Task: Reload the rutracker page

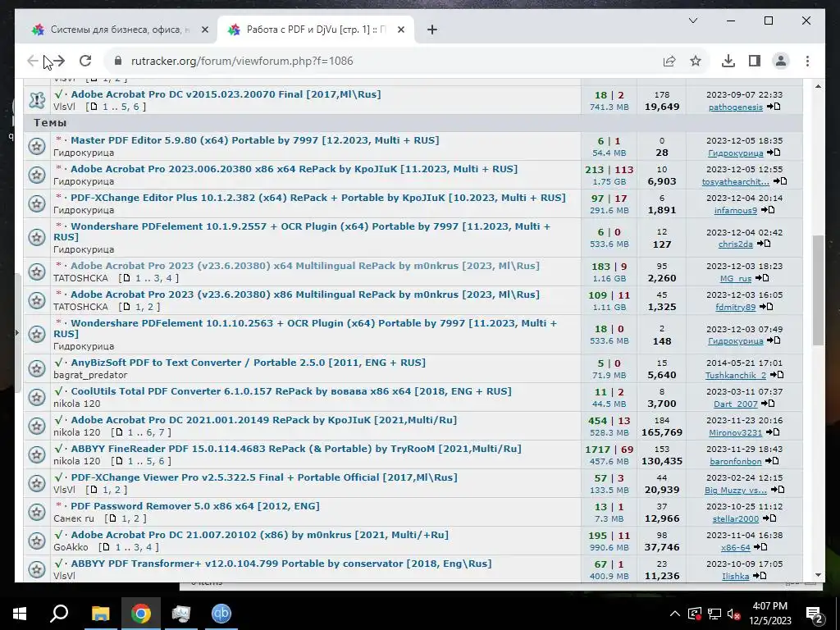Action: [x=85, y=61]
